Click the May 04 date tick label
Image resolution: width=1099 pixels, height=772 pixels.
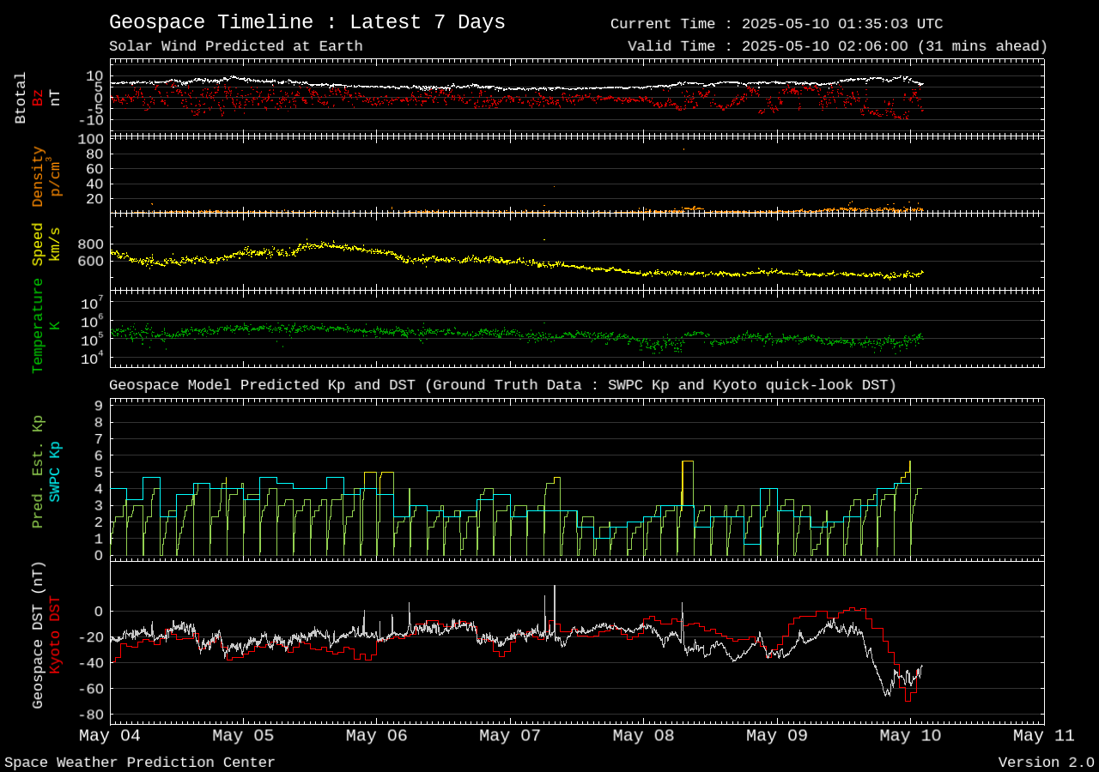[110, 735]
